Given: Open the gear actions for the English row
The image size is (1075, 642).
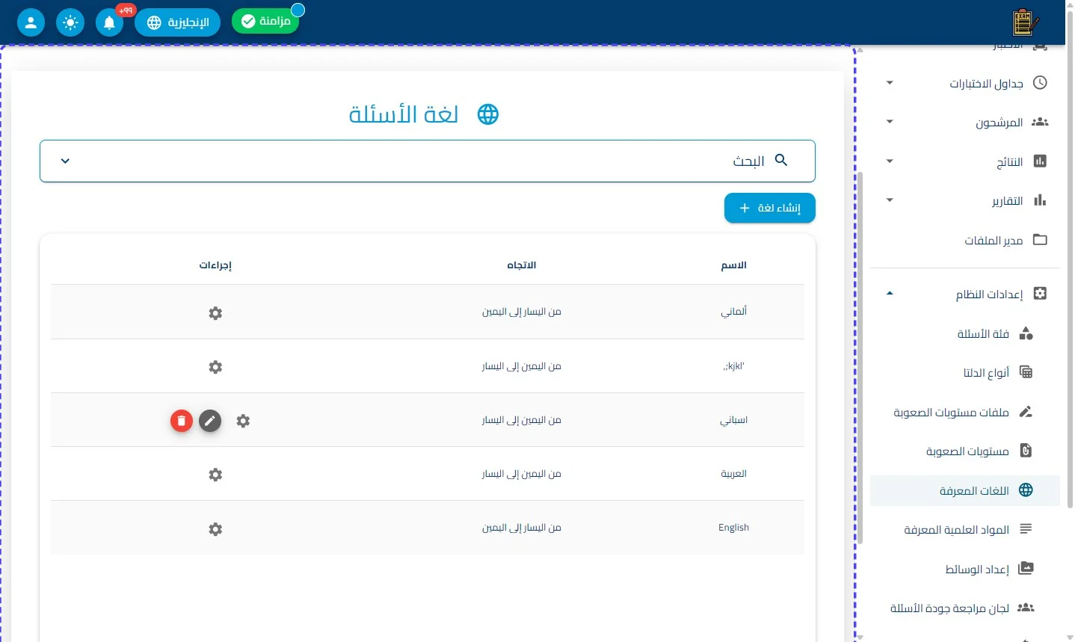Looking at the screenshot, I should [215, 529].
